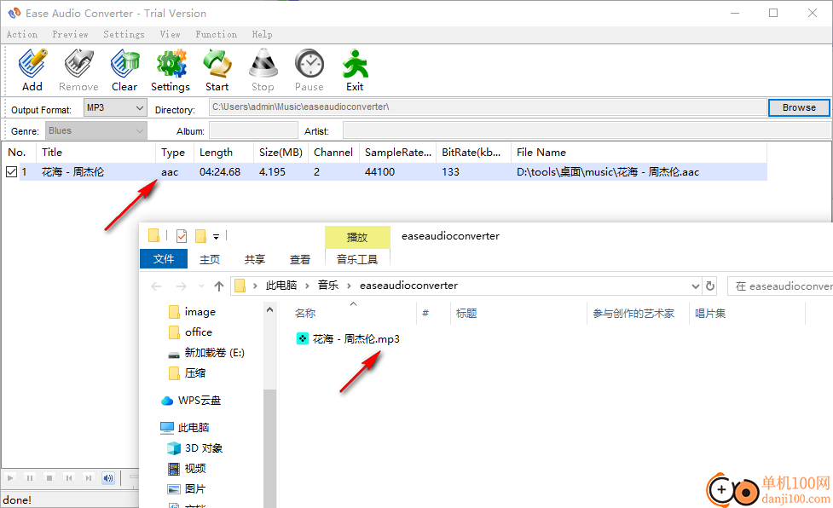Open the Function menu
833x508 pixels.
point(217,34)
